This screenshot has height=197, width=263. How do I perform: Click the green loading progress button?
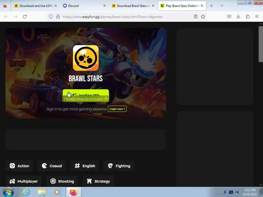coord(86,93)
